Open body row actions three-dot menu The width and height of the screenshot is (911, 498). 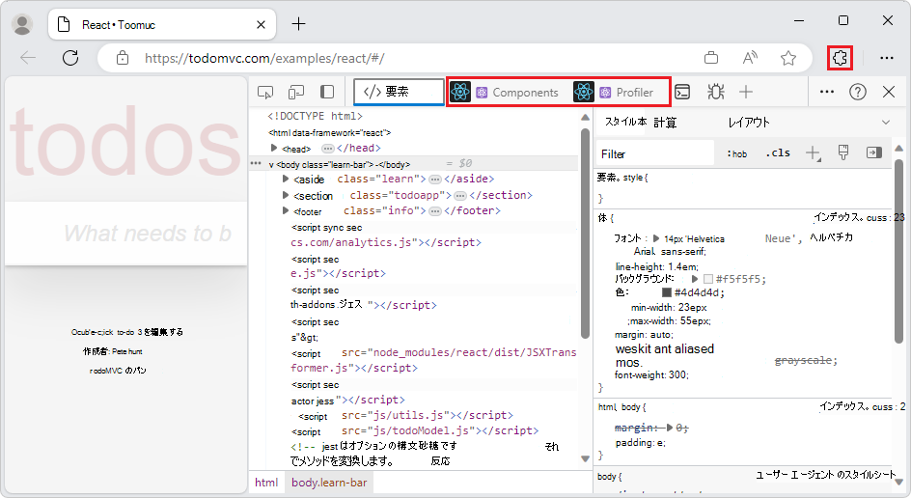pos(256,164)
